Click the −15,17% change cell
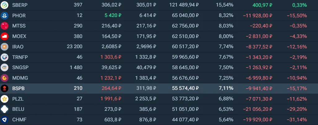Image resolution: width=318 pixels, height=125 pixels. [x=297, y=88]
